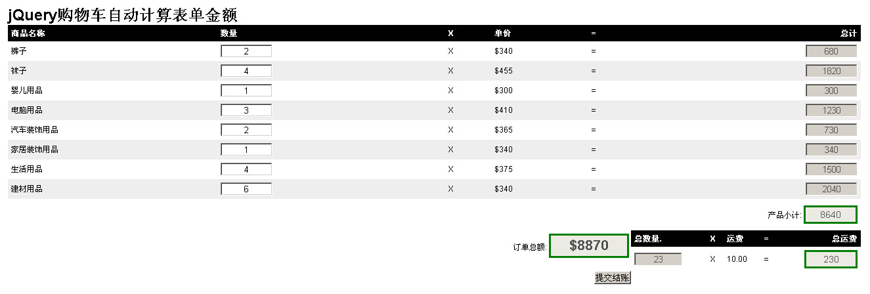
Task: Edit the 婴儿用品 quantity input
Action: (246, 91)
